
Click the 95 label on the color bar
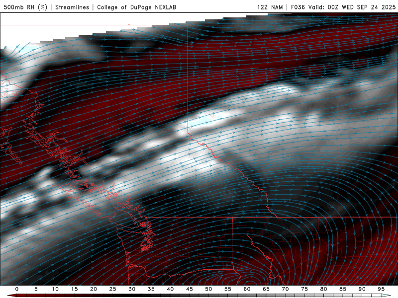(381, 289)
